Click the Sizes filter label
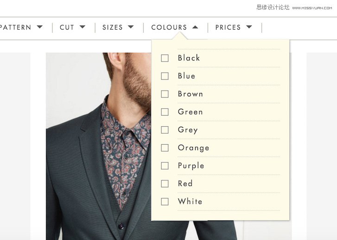This screenshot has height=240, width=337. point(112,28)
